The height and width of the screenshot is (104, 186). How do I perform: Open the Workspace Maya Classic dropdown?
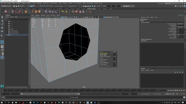174,3
